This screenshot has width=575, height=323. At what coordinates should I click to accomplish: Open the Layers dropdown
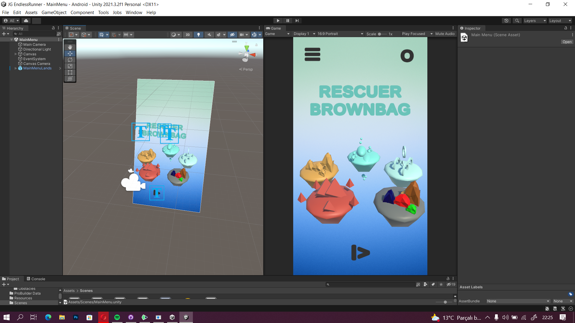(535, 21)
